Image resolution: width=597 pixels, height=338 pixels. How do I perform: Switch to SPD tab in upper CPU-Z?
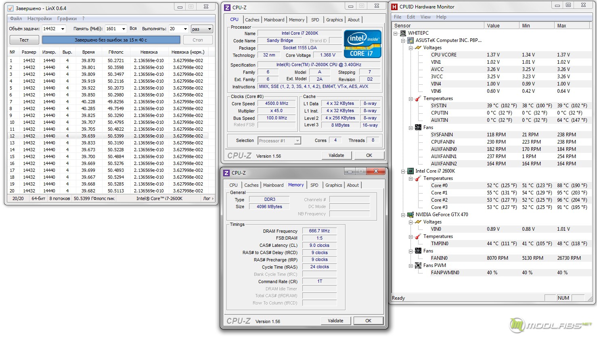pyautogui.click(x=315, y=20)
